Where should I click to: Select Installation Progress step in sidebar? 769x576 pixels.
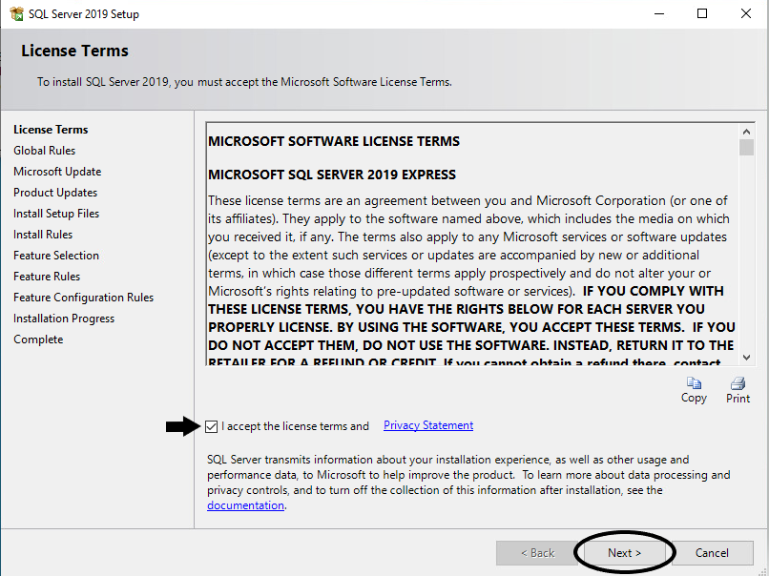(64, 319)
